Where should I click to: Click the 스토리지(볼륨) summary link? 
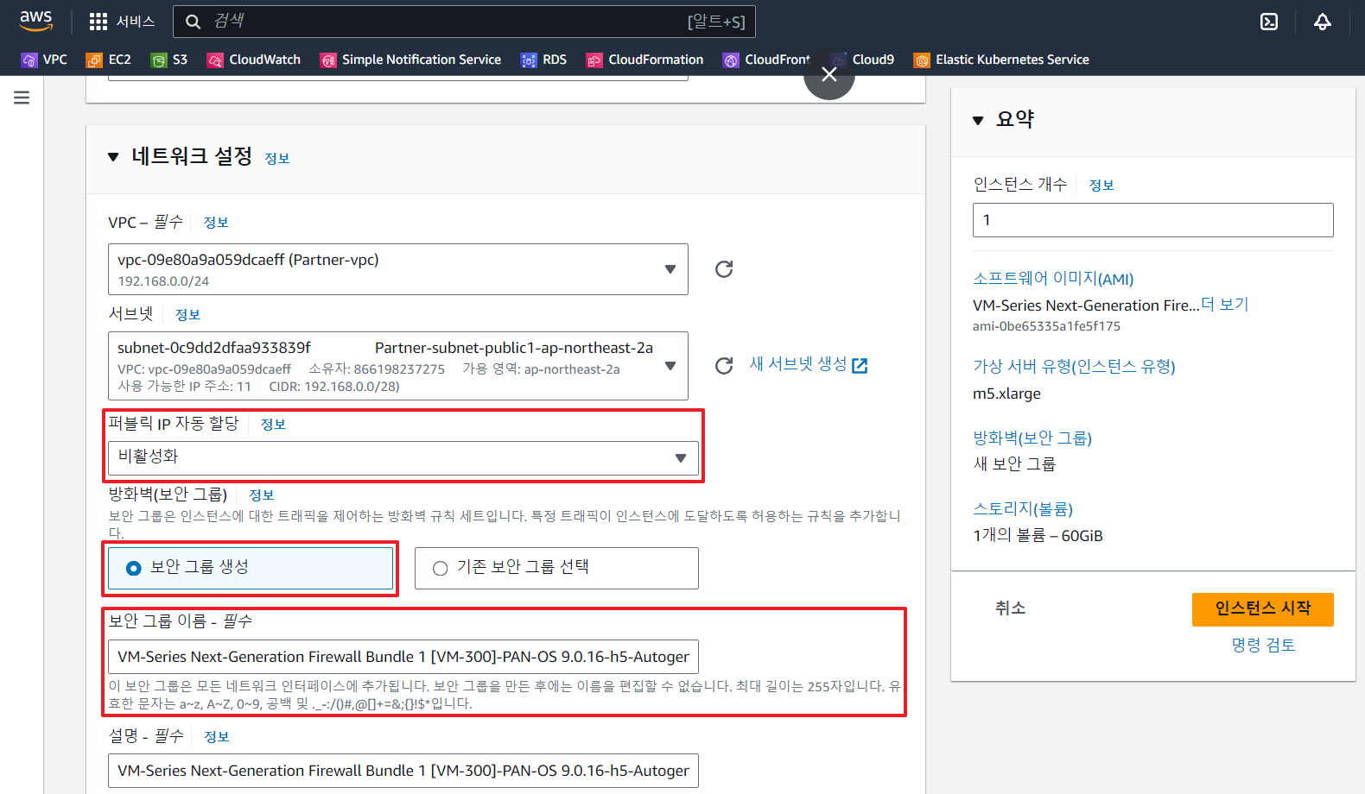tap(1023, 508)
